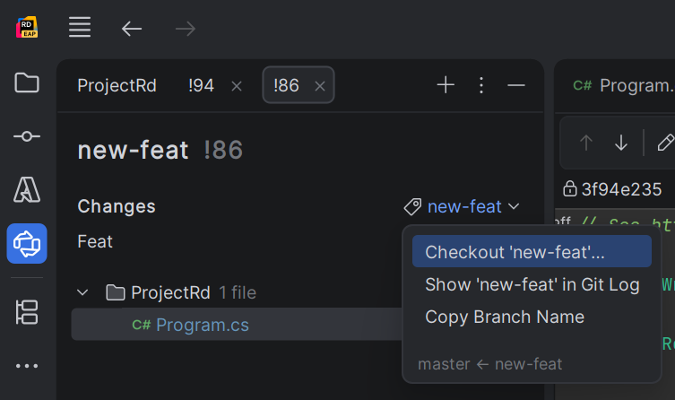Image resolution: width=675 pixels, height=400 pixels.
Task: Click the new-feat branch tag icon
Action: (x=412, y=206)
